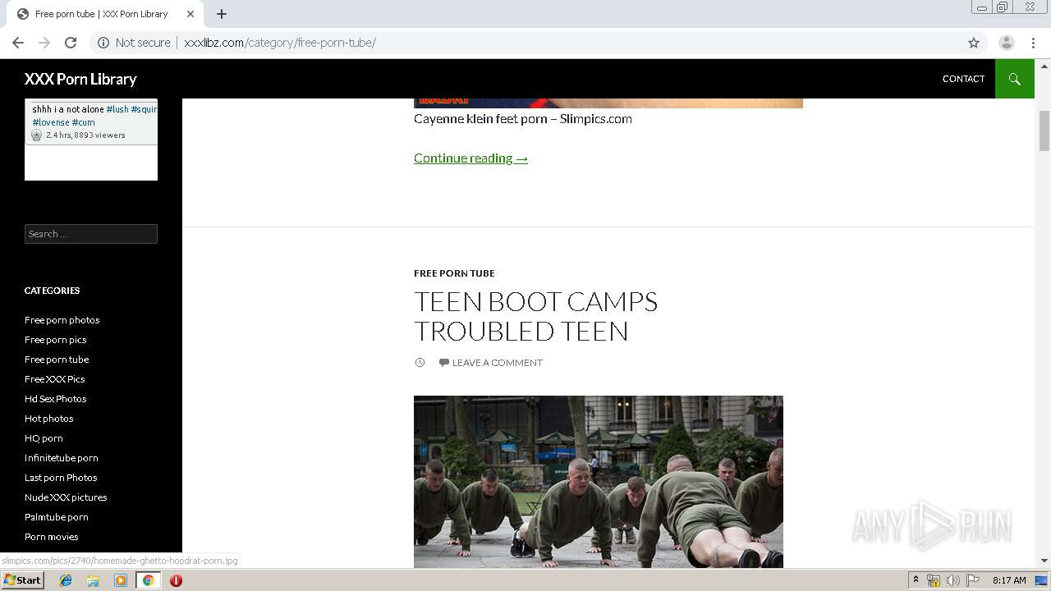Click the #lovense hashtag link
The image size is (1051, 591).
point(51,122)
